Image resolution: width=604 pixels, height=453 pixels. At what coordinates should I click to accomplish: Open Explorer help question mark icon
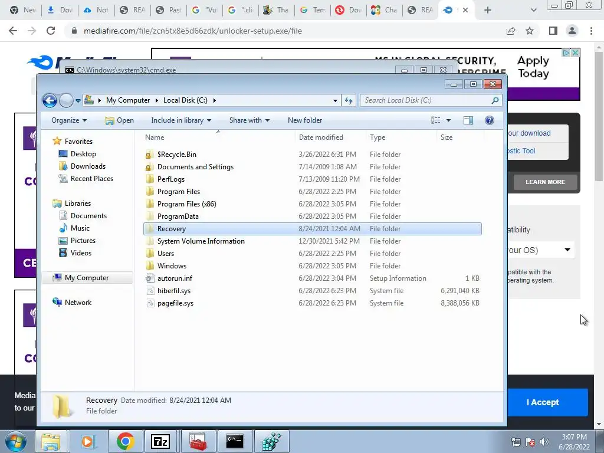(489, 120)
